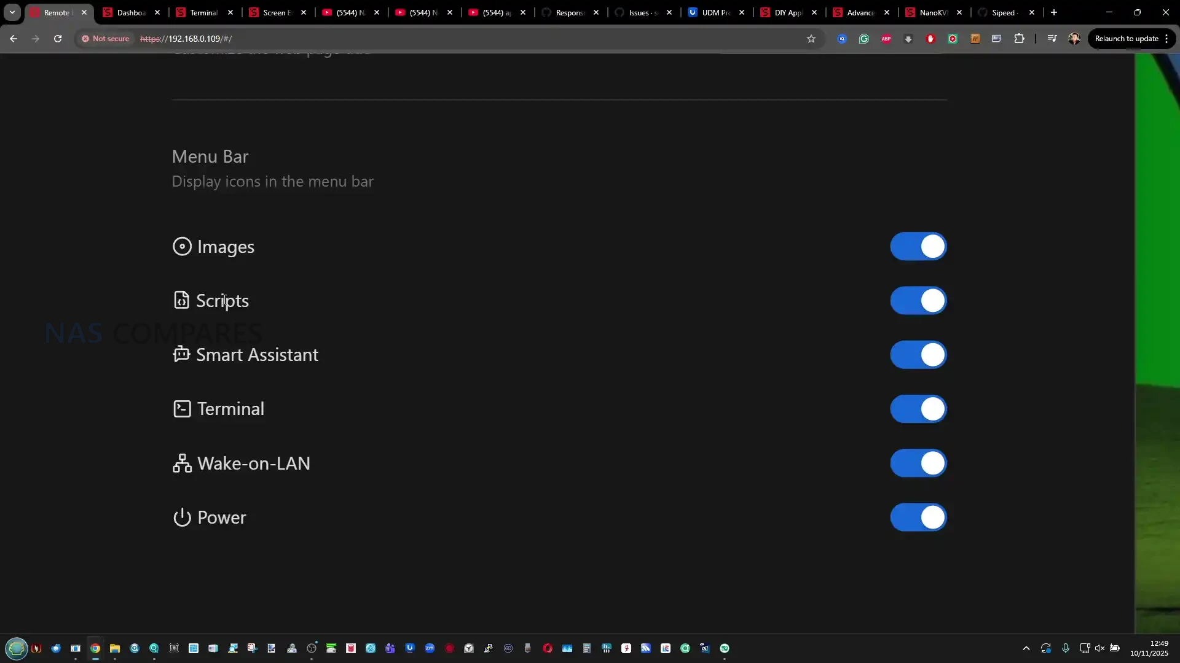This screenshot has width=1180, height=663.
Task: Click the Scripts file icon
Action: click(x=181, y=300)
